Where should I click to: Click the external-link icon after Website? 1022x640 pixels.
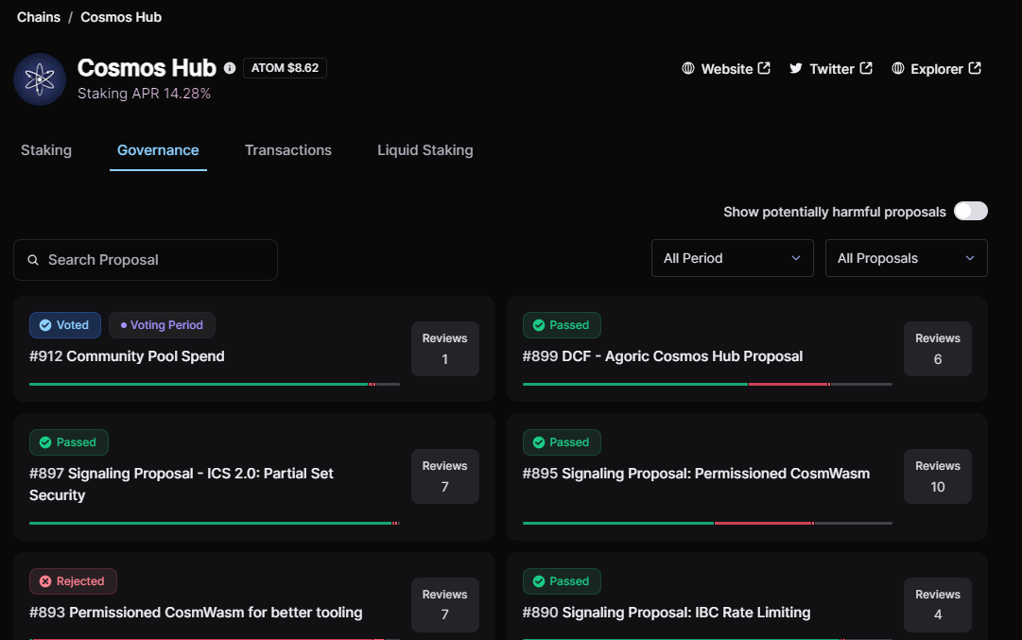764,68
